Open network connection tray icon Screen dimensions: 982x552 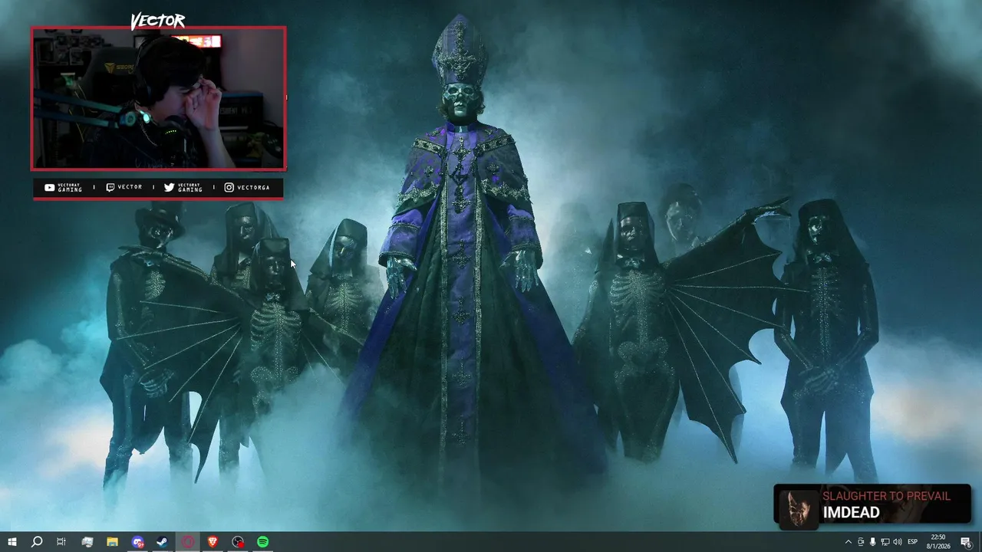click(885, 542)
